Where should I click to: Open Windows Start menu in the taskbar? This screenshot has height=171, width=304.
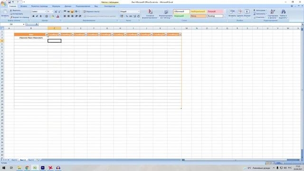coord(4,168)
